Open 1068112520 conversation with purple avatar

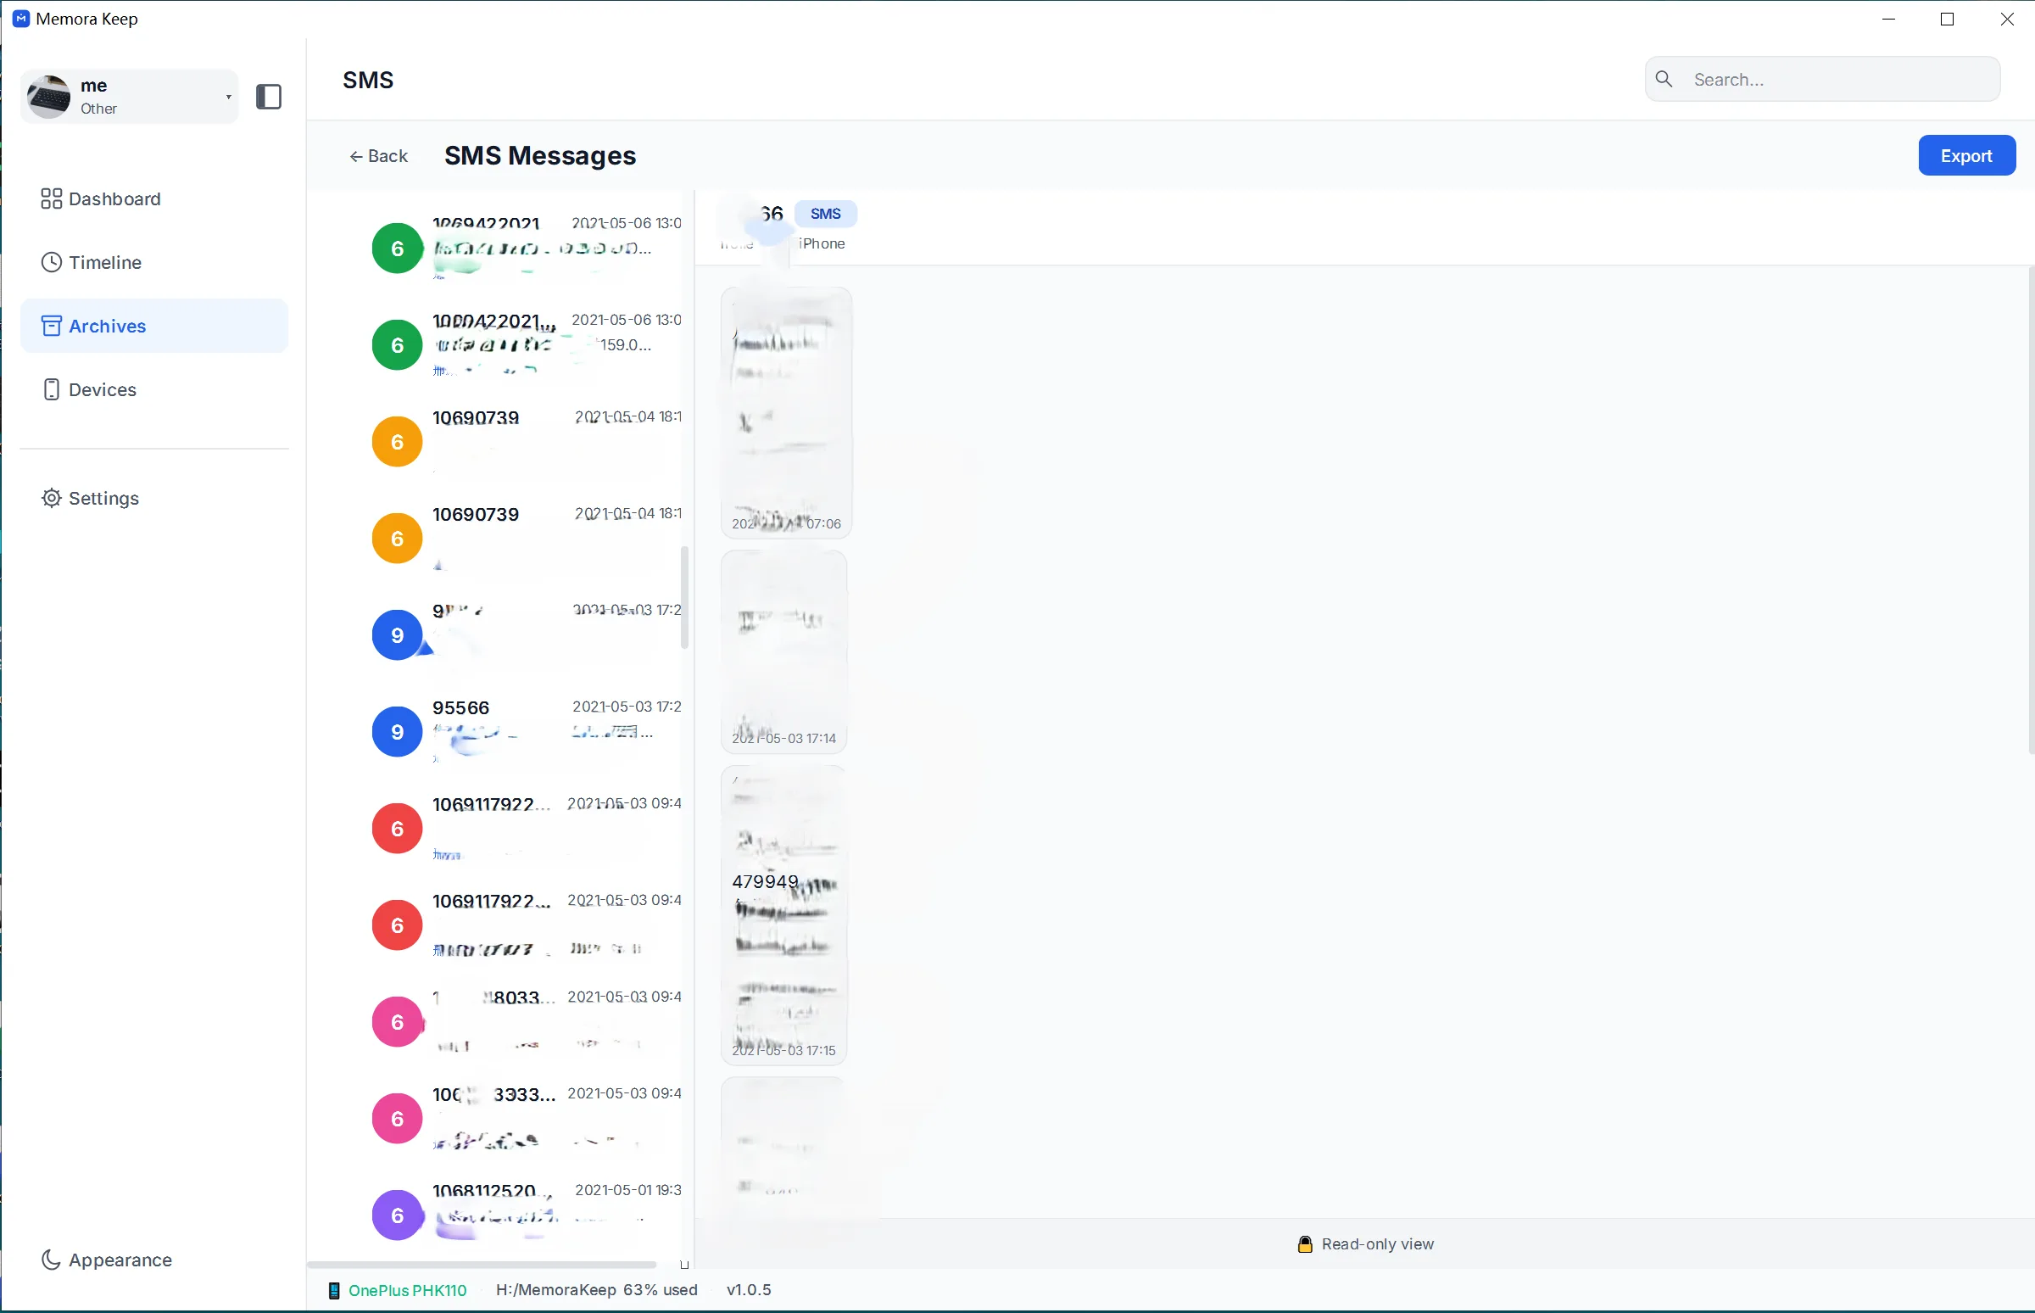(x=521, y=1215)
